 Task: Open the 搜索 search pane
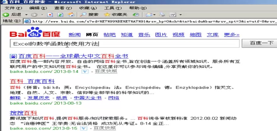tap(89, 15)
